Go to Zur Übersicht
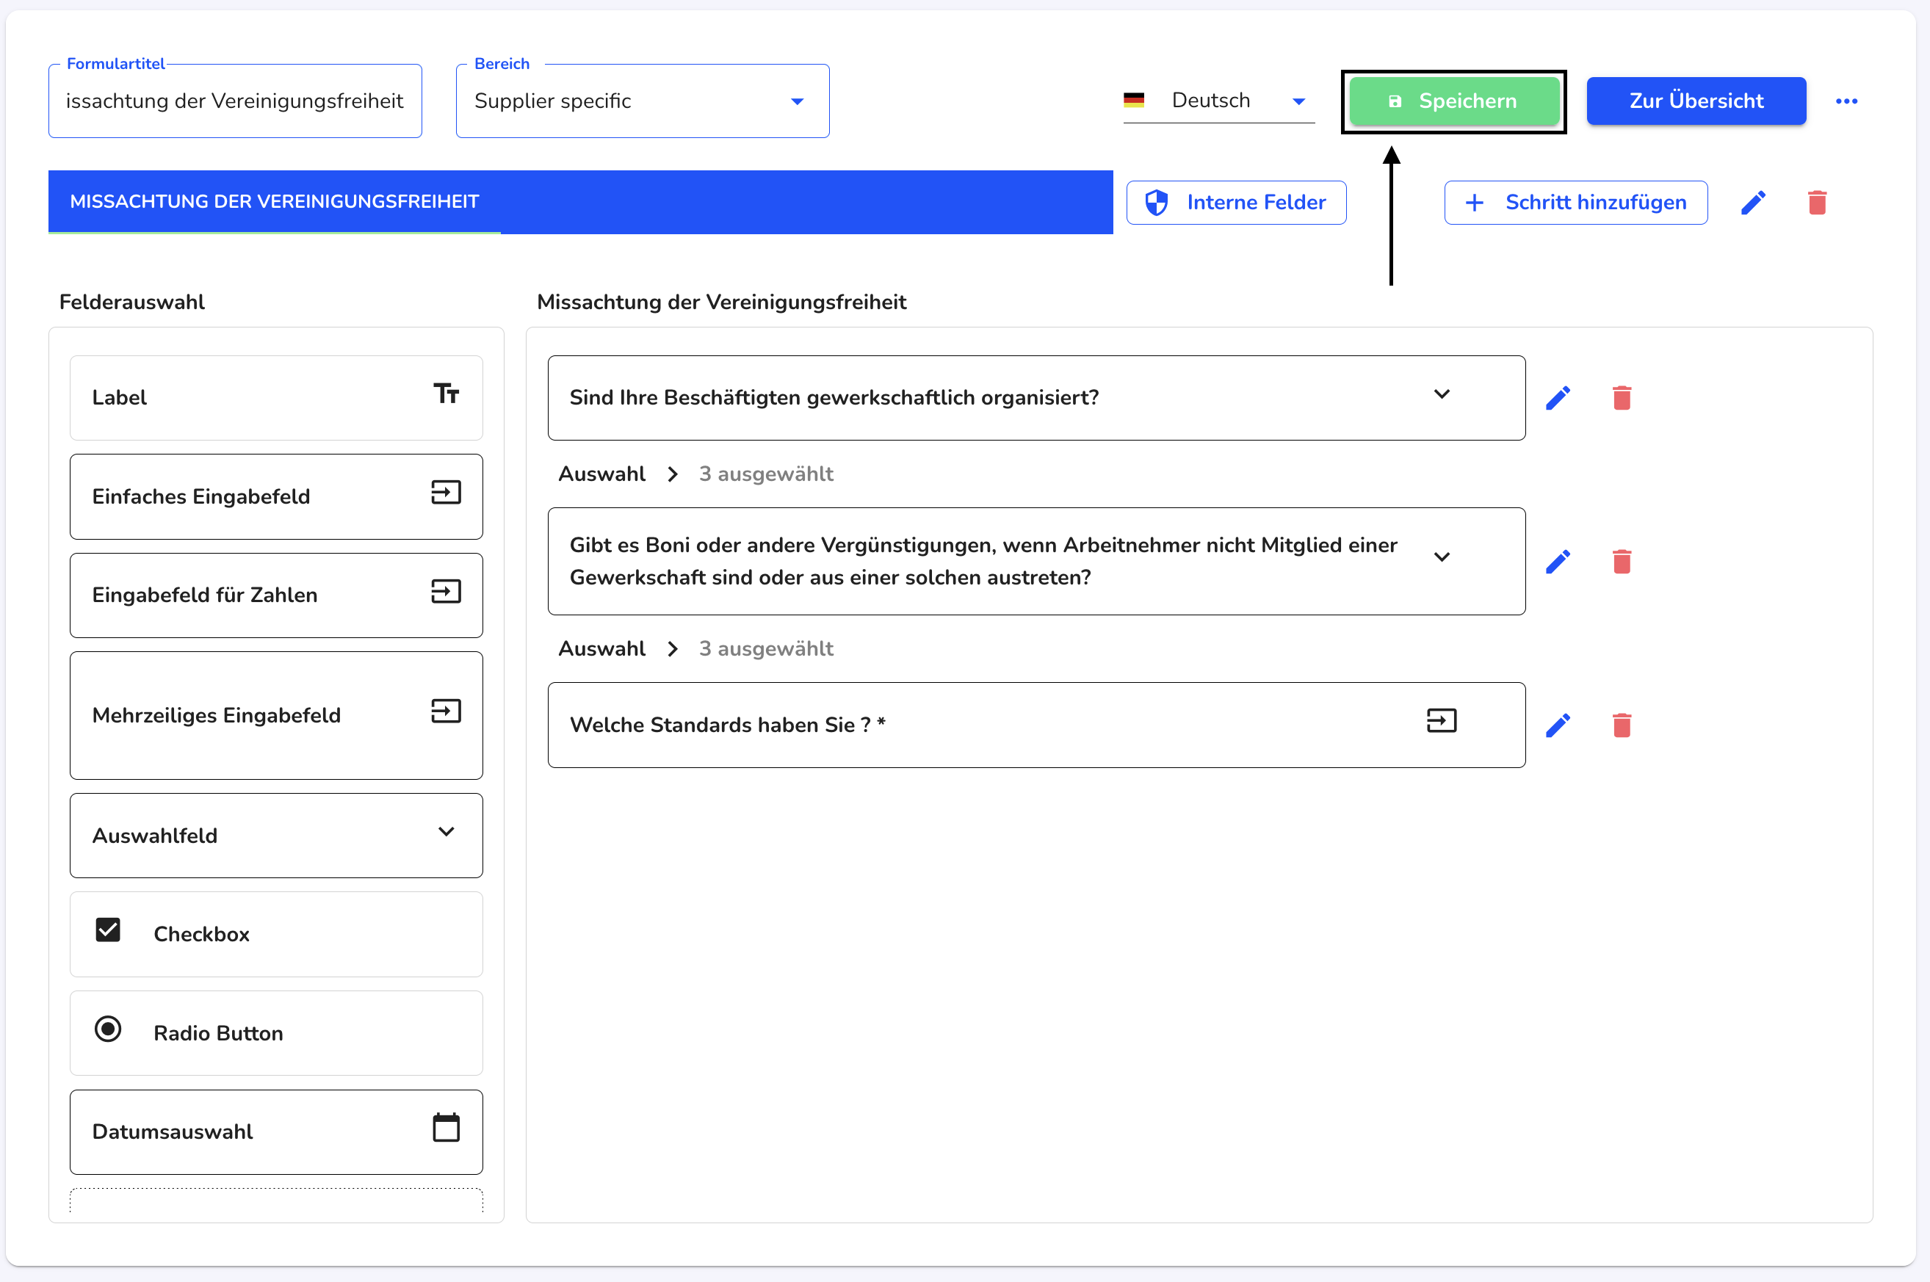This screenshot has width=1930, height=1282. [1695, 101]
